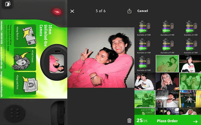Share the current photo

point(129,11)
